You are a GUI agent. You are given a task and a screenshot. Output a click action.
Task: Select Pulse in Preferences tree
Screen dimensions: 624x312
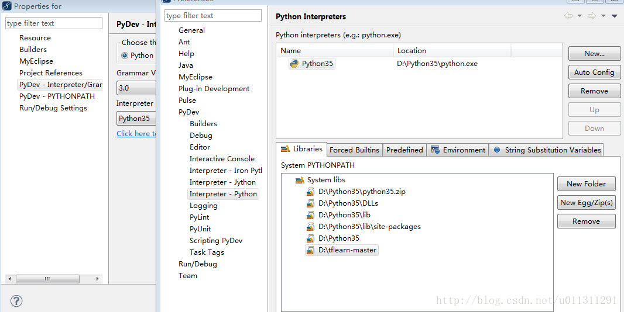coord(187,100)
